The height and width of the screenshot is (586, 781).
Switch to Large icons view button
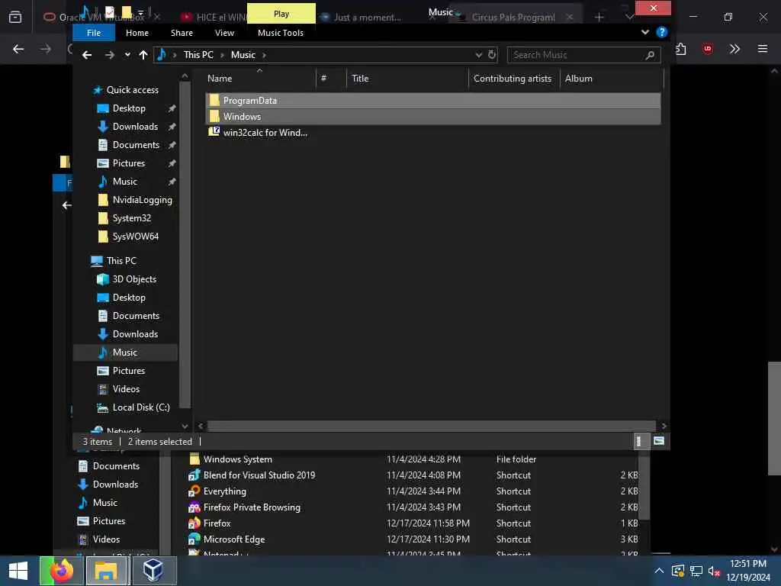pos(658,442)
